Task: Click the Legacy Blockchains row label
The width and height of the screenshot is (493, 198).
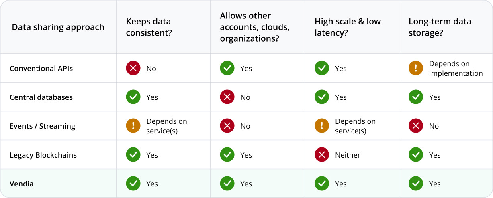Action: pyautogui.click(x=43, y=155)
